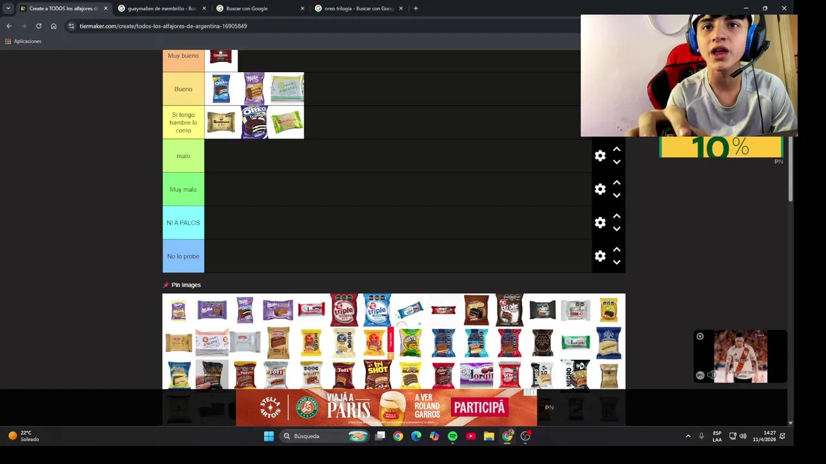826x464 pixels.
Task: Click the taskbar Búsqueda search box
Action: tap(324, 436)
